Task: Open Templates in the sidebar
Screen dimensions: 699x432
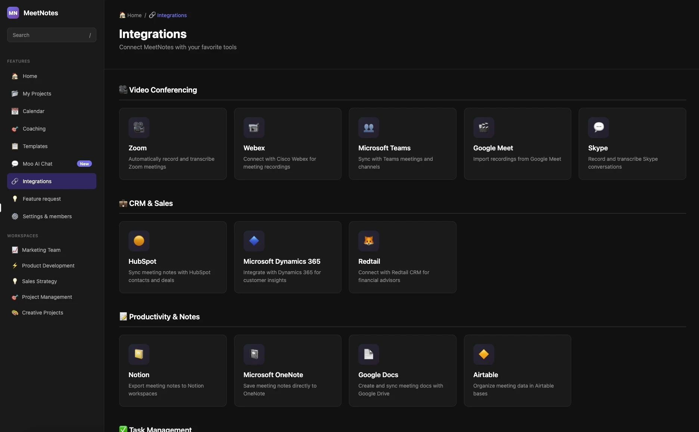Action: [x=52, y=146]
